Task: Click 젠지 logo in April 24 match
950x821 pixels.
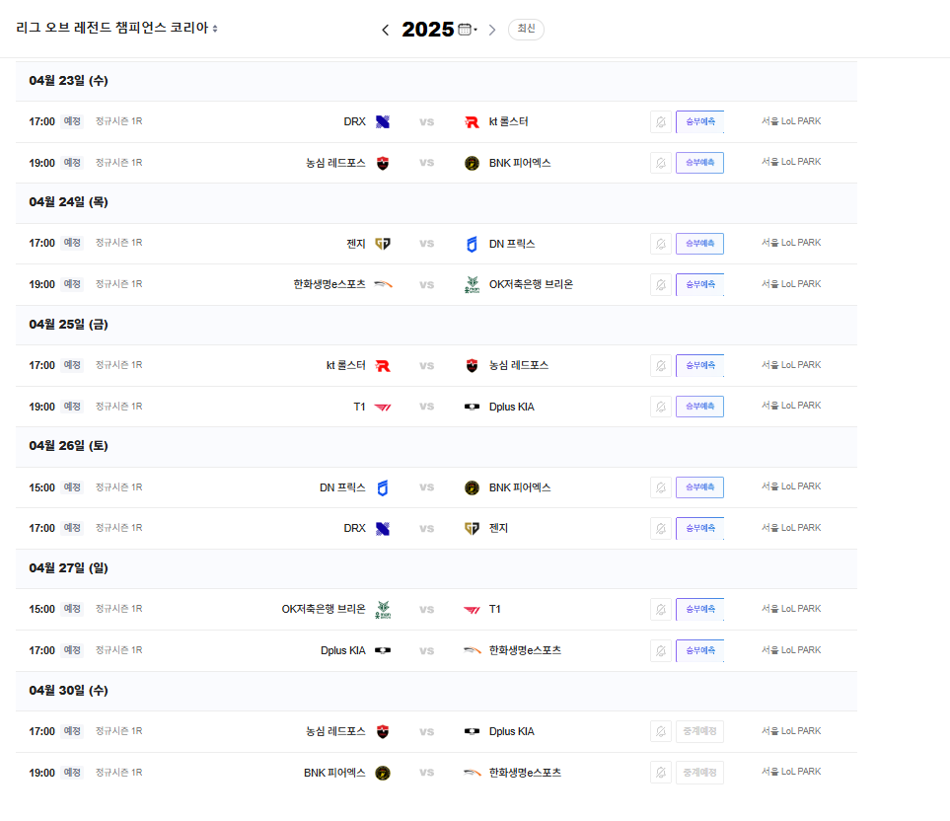Action: (383, 244)
